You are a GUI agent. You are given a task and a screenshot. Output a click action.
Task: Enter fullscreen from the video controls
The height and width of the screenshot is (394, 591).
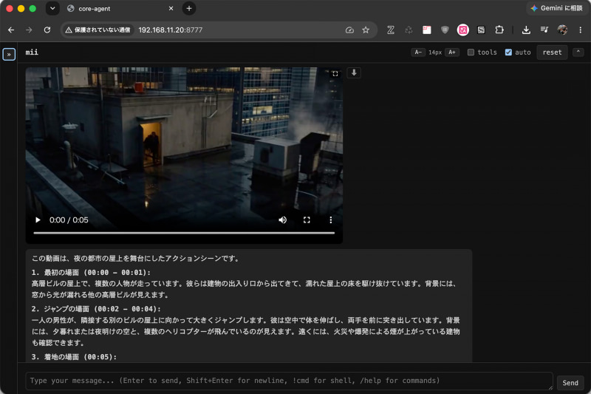click(x=307, y=220)
